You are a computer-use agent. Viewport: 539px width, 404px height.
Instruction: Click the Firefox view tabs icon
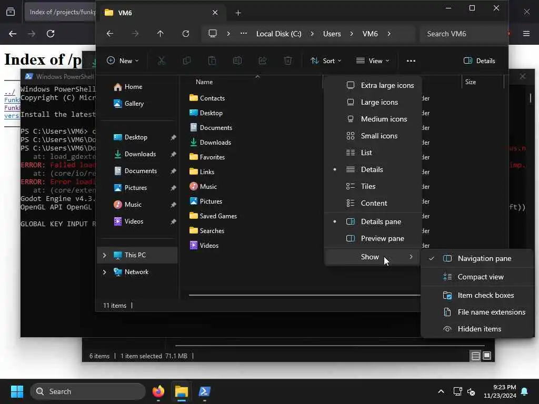tap(11, 13)
